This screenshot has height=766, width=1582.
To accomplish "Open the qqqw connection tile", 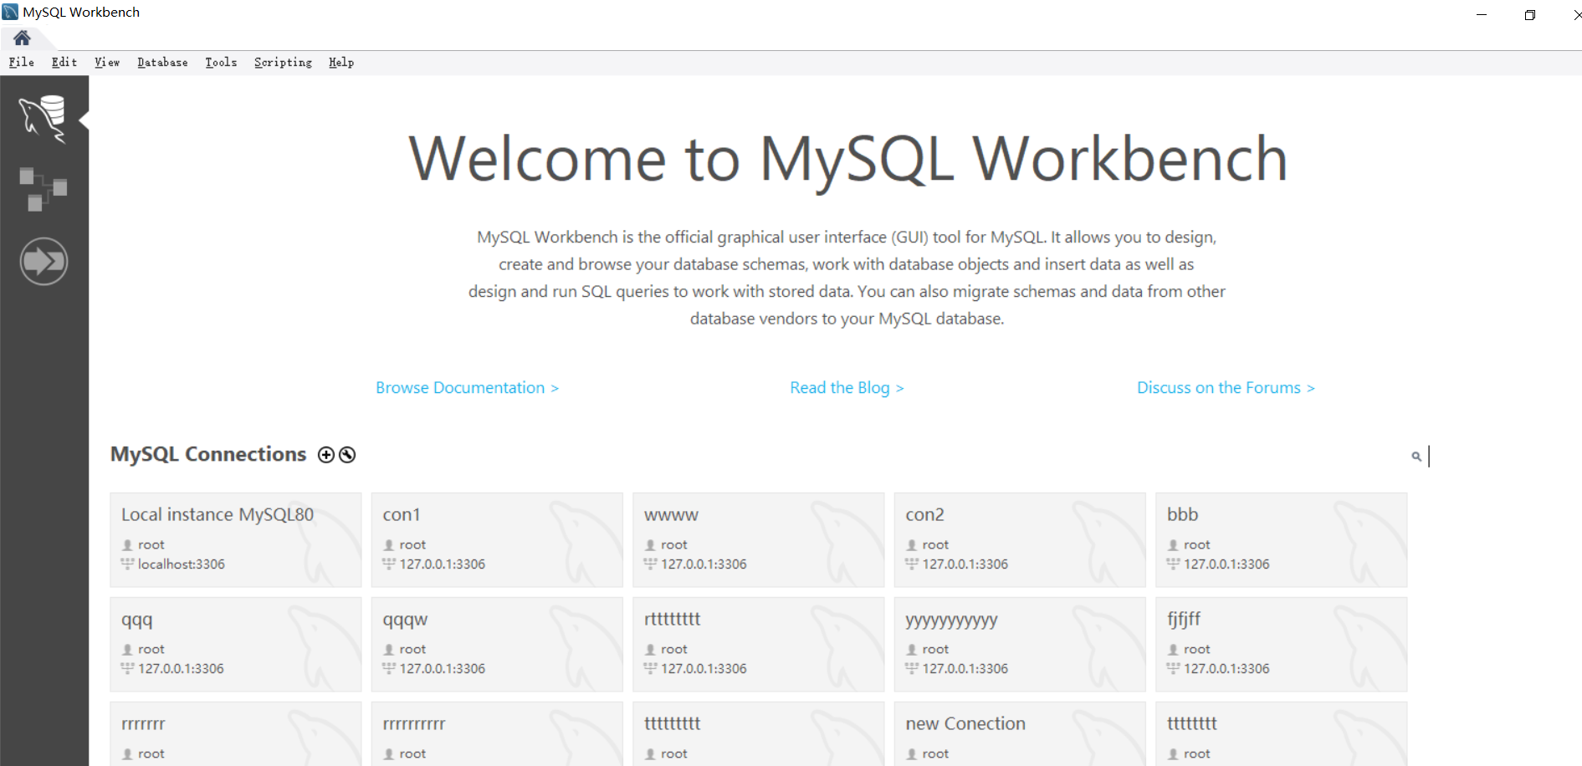I will (x=497, y=644).
